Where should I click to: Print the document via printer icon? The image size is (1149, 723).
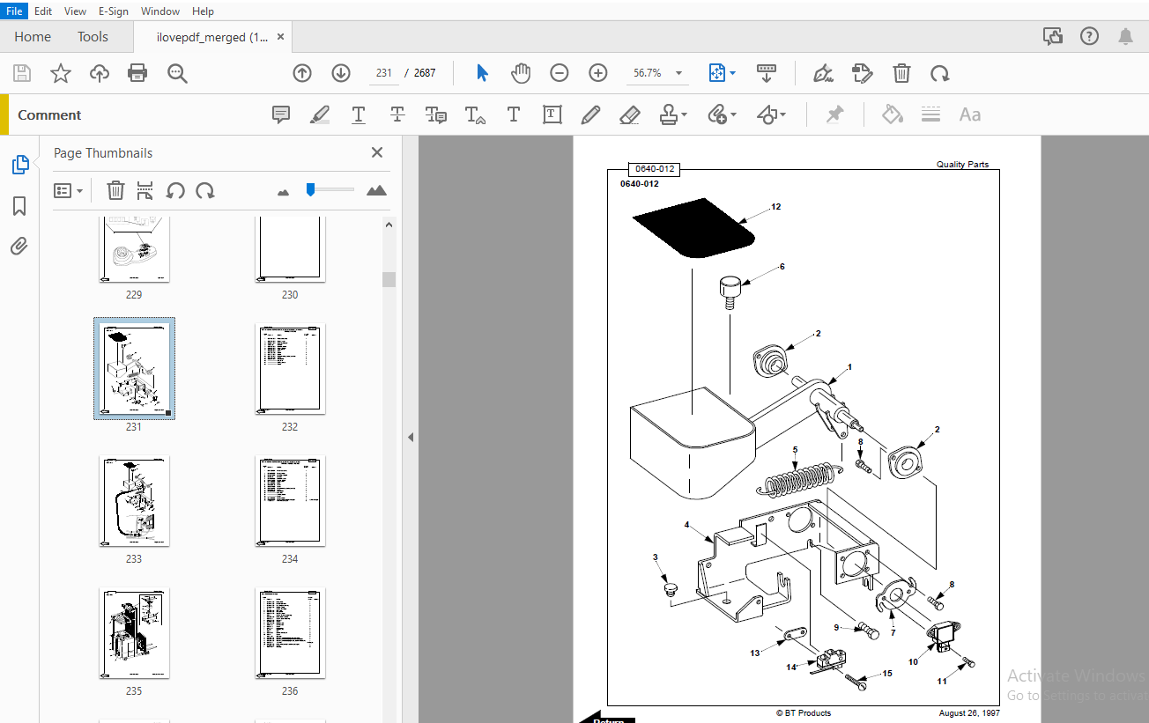point(138,73)
